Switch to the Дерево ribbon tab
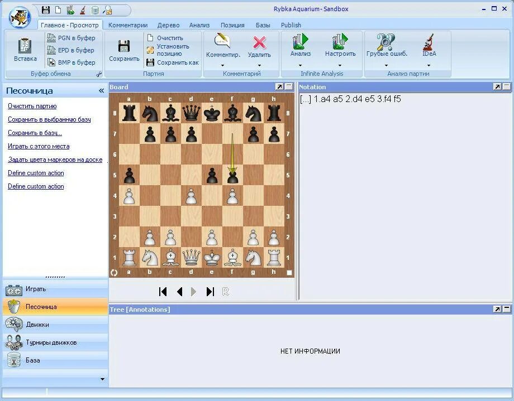Screen dimensions: 514x401 click(x=168, y=25)
